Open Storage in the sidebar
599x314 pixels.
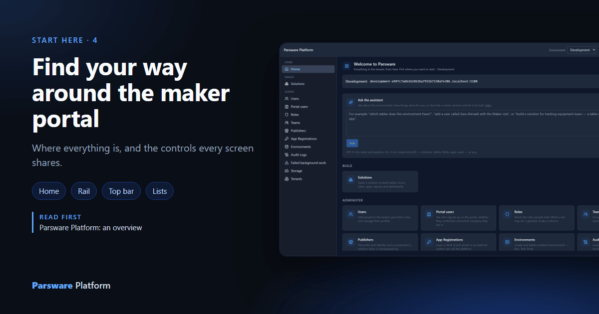pos(308,171)
